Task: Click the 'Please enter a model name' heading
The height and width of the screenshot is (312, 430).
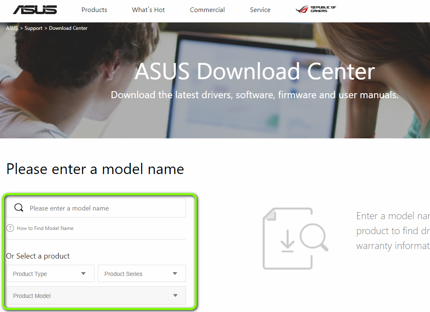Action: point(95,169)
